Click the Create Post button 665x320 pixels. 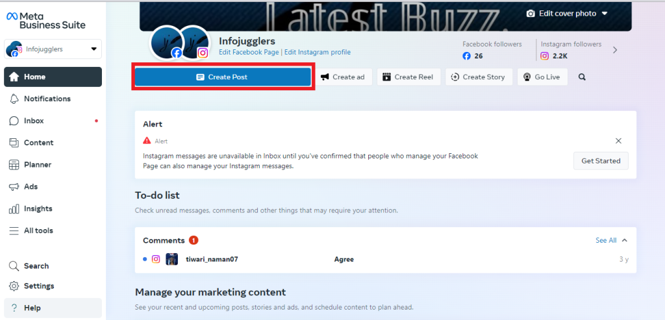click(x=223, y=77)
